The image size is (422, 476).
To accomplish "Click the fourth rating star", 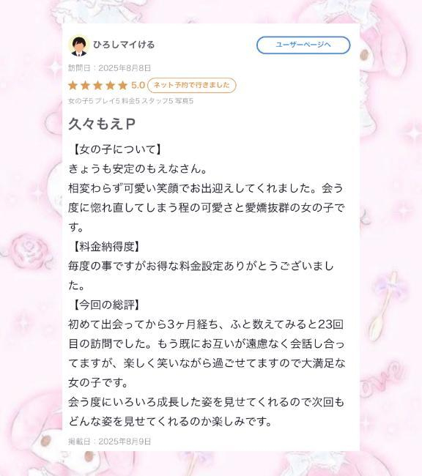I will point(111,85).
